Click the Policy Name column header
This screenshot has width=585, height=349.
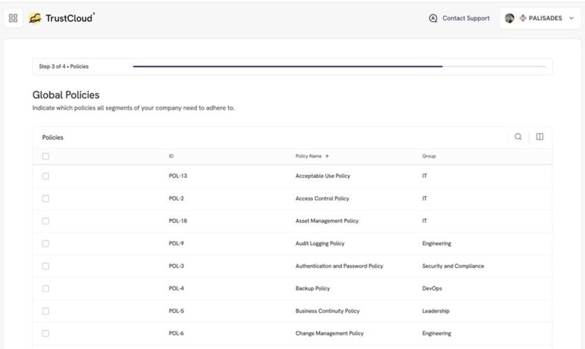(308, 156)
